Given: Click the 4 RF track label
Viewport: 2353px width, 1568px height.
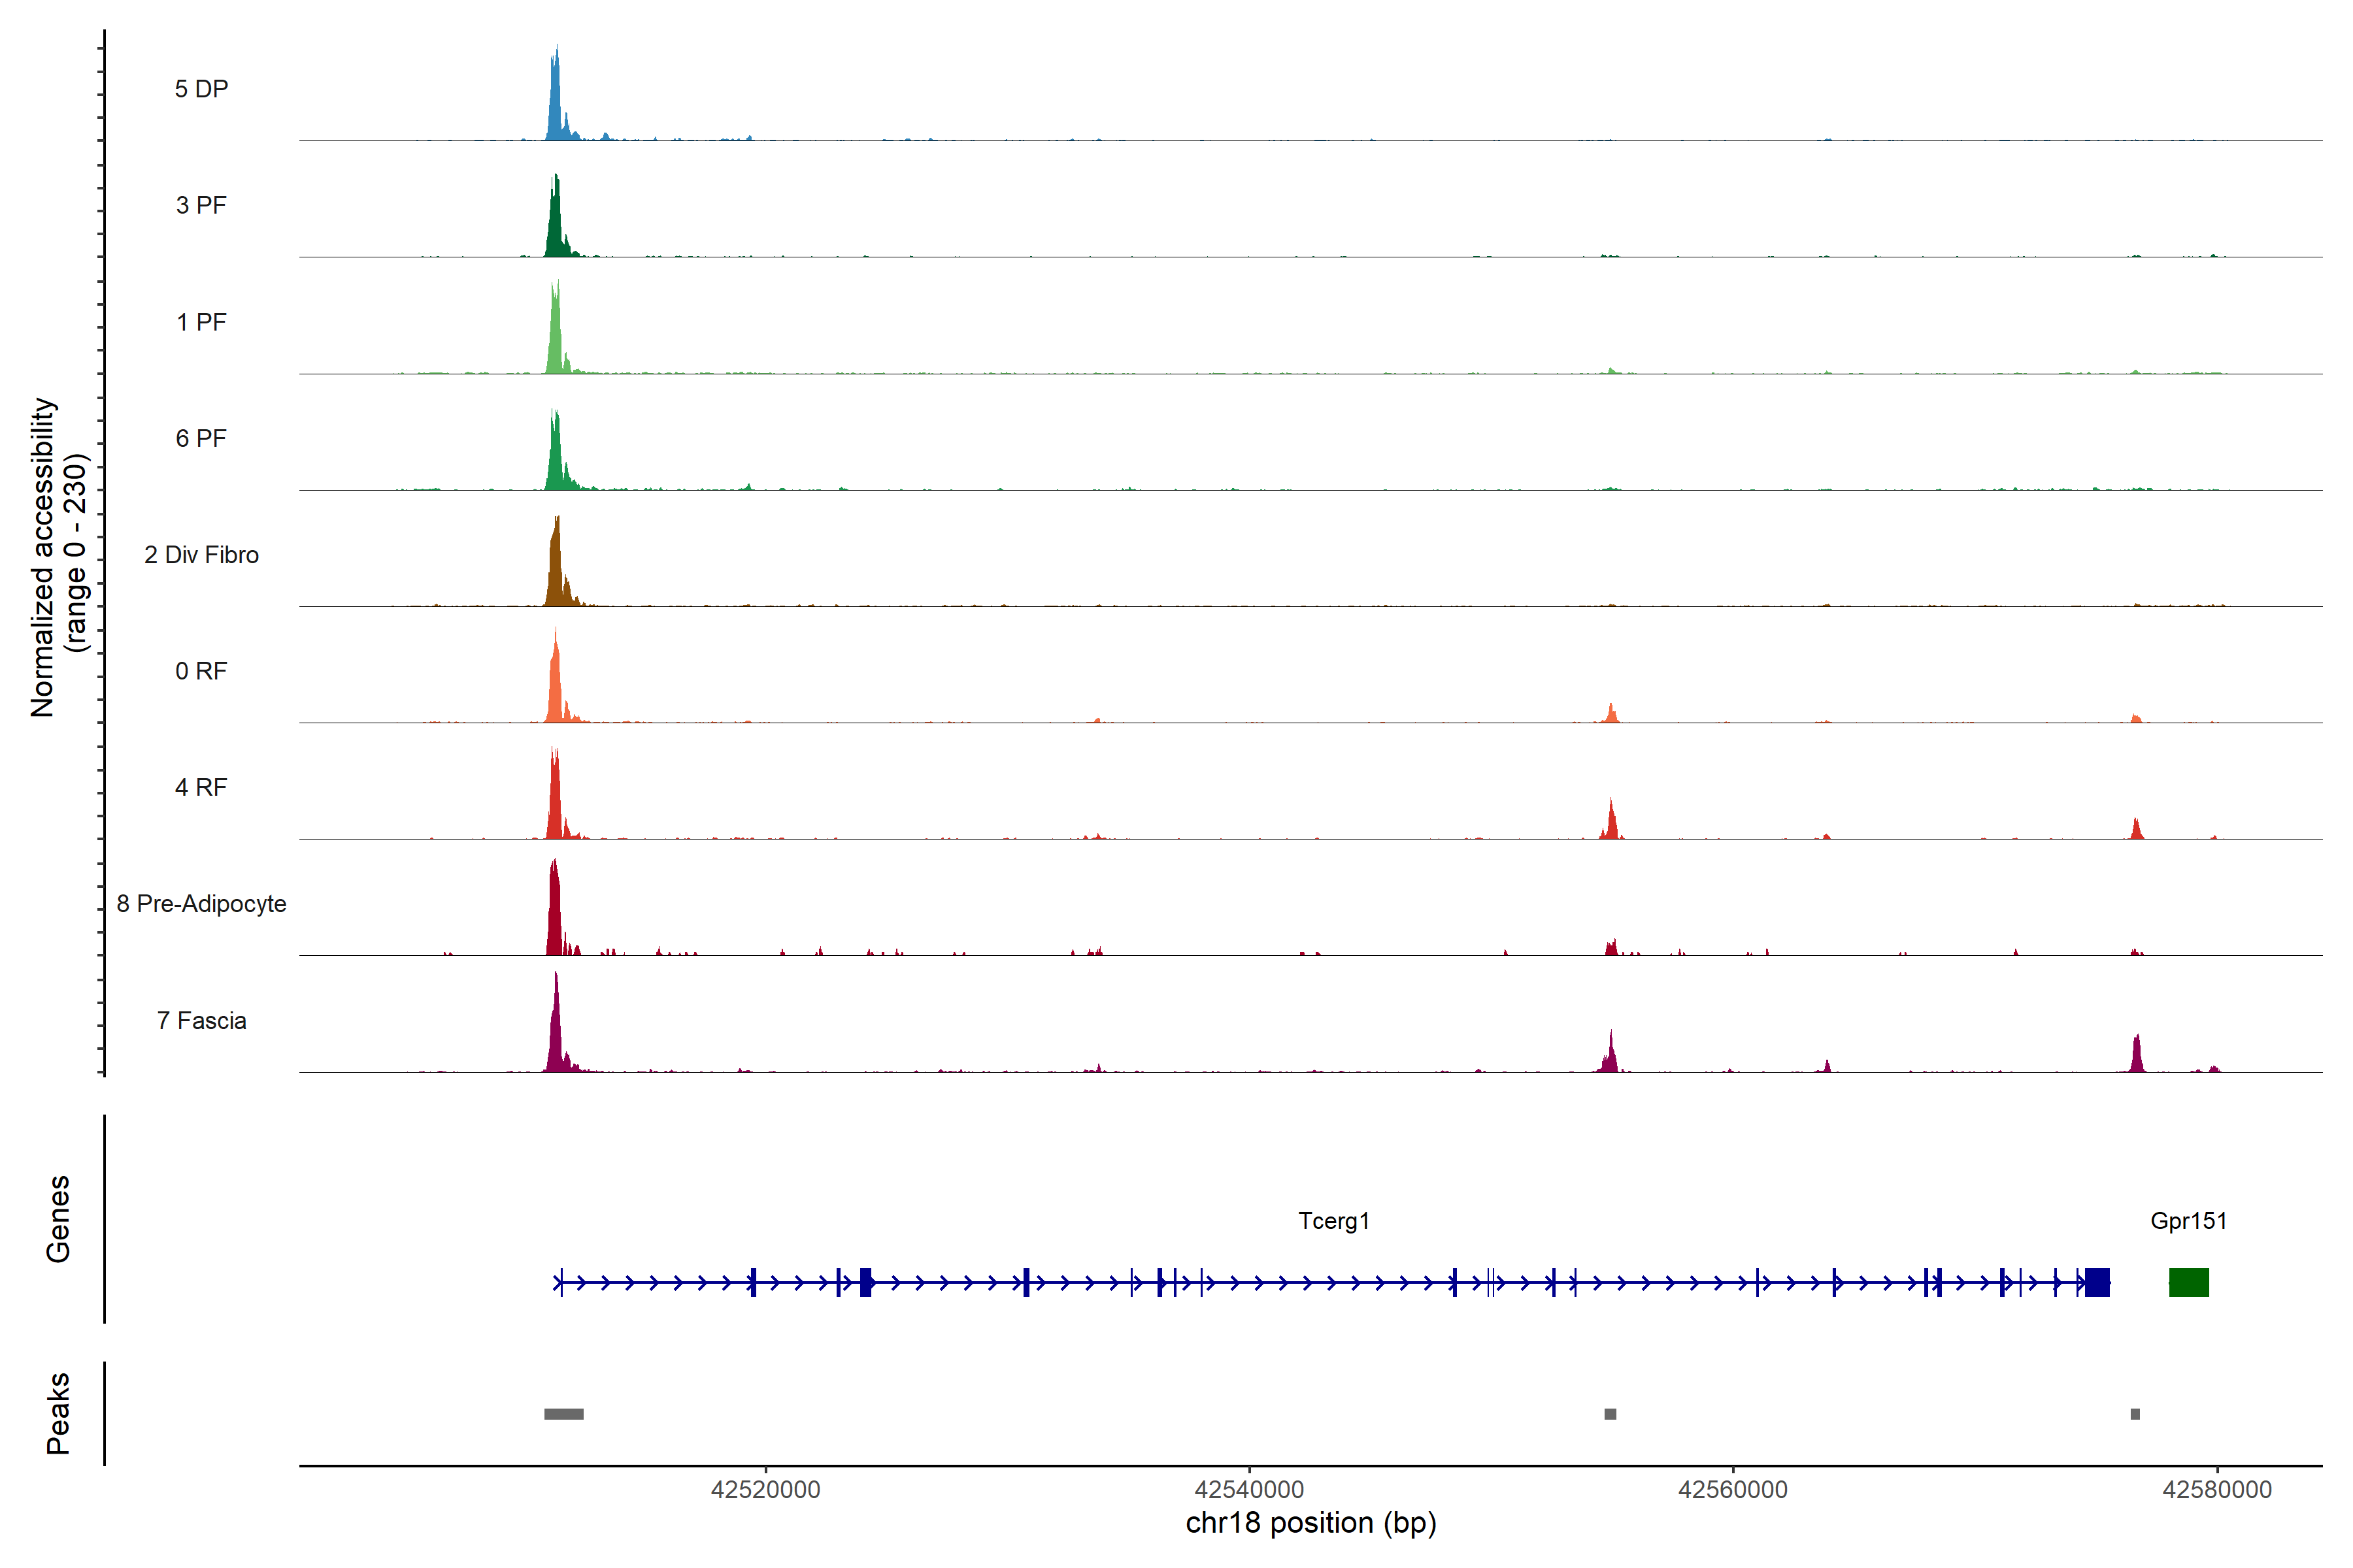Looking at the screenshot, I should 201,787.
